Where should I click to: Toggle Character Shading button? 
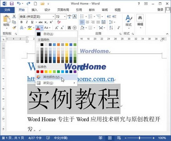(x=69, y=28)
